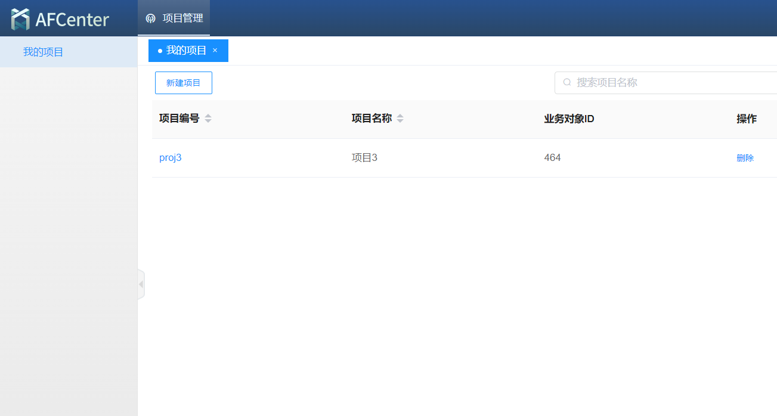Viewport: 777px width, 416px height.
Task: Click the 项目编号 column header
Action: pyautogui.click(x=179, y=119)
